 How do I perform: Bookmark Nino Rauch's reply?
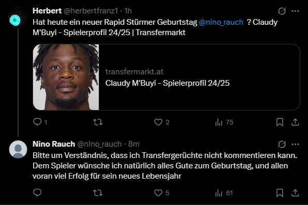(x=280, y=193)
